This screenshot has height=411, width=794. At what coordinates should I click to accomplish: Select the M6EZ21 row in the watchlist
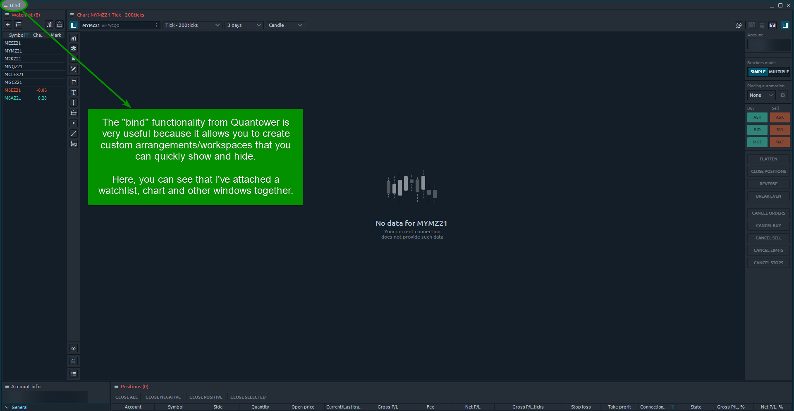tap(33, 90)
